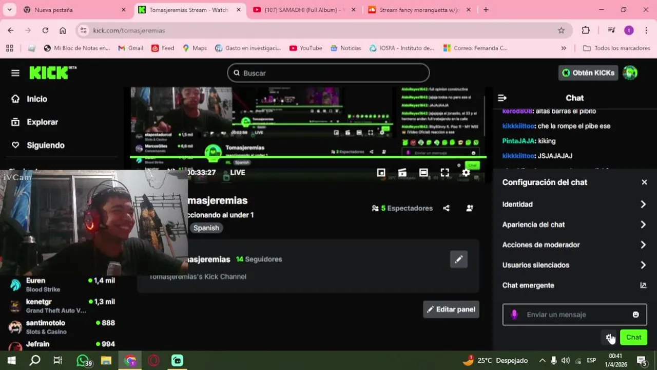Click the chat settings gear icon
Image resolution: width=657 pixels, height=370 pixels.
tap(609, 337)
